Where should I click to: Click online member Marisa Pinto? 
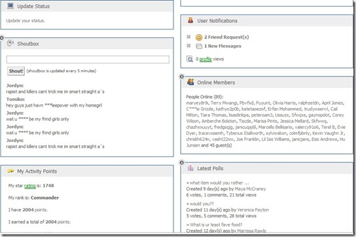(x=266, y=121)
